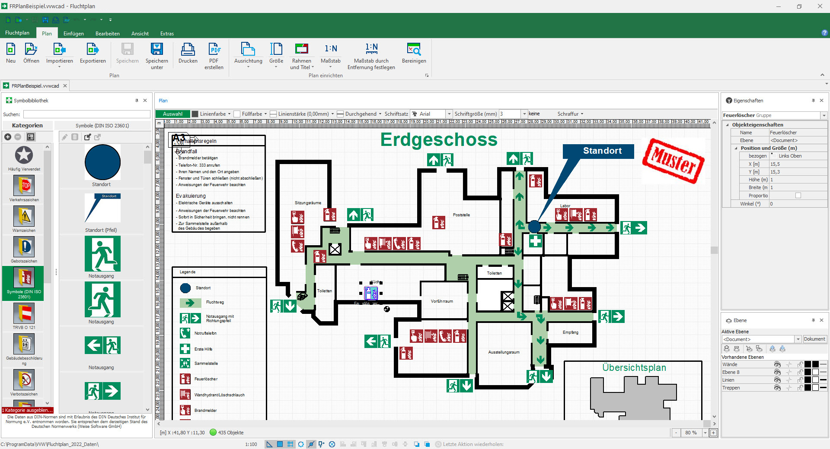Toggle visibility of Wände layer
830x449 pixels.
(777, 364)
